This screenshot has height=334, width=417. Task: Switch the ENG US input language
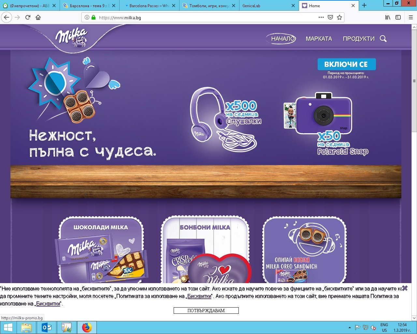384,327
